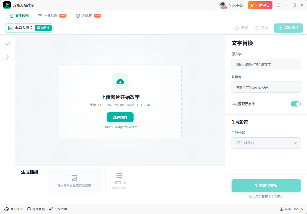The width and height of the screenshot is (307, 214).
Task: Click the 前后对比 comparison card
Action: 119,181
